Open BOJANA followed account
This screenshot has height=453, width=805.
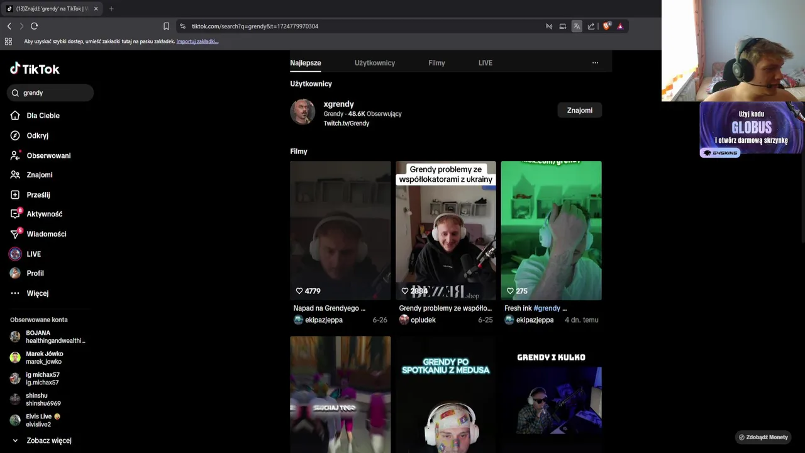coord(48,337)
